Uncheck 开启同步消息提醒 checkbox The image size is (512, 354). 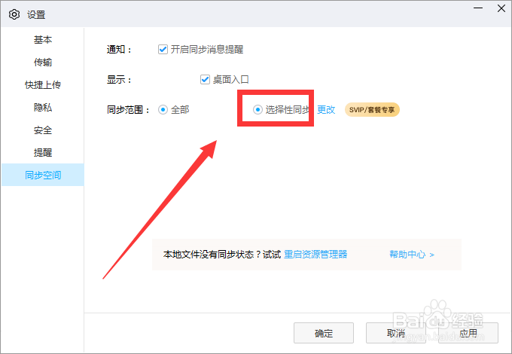(x=163, y=49)
